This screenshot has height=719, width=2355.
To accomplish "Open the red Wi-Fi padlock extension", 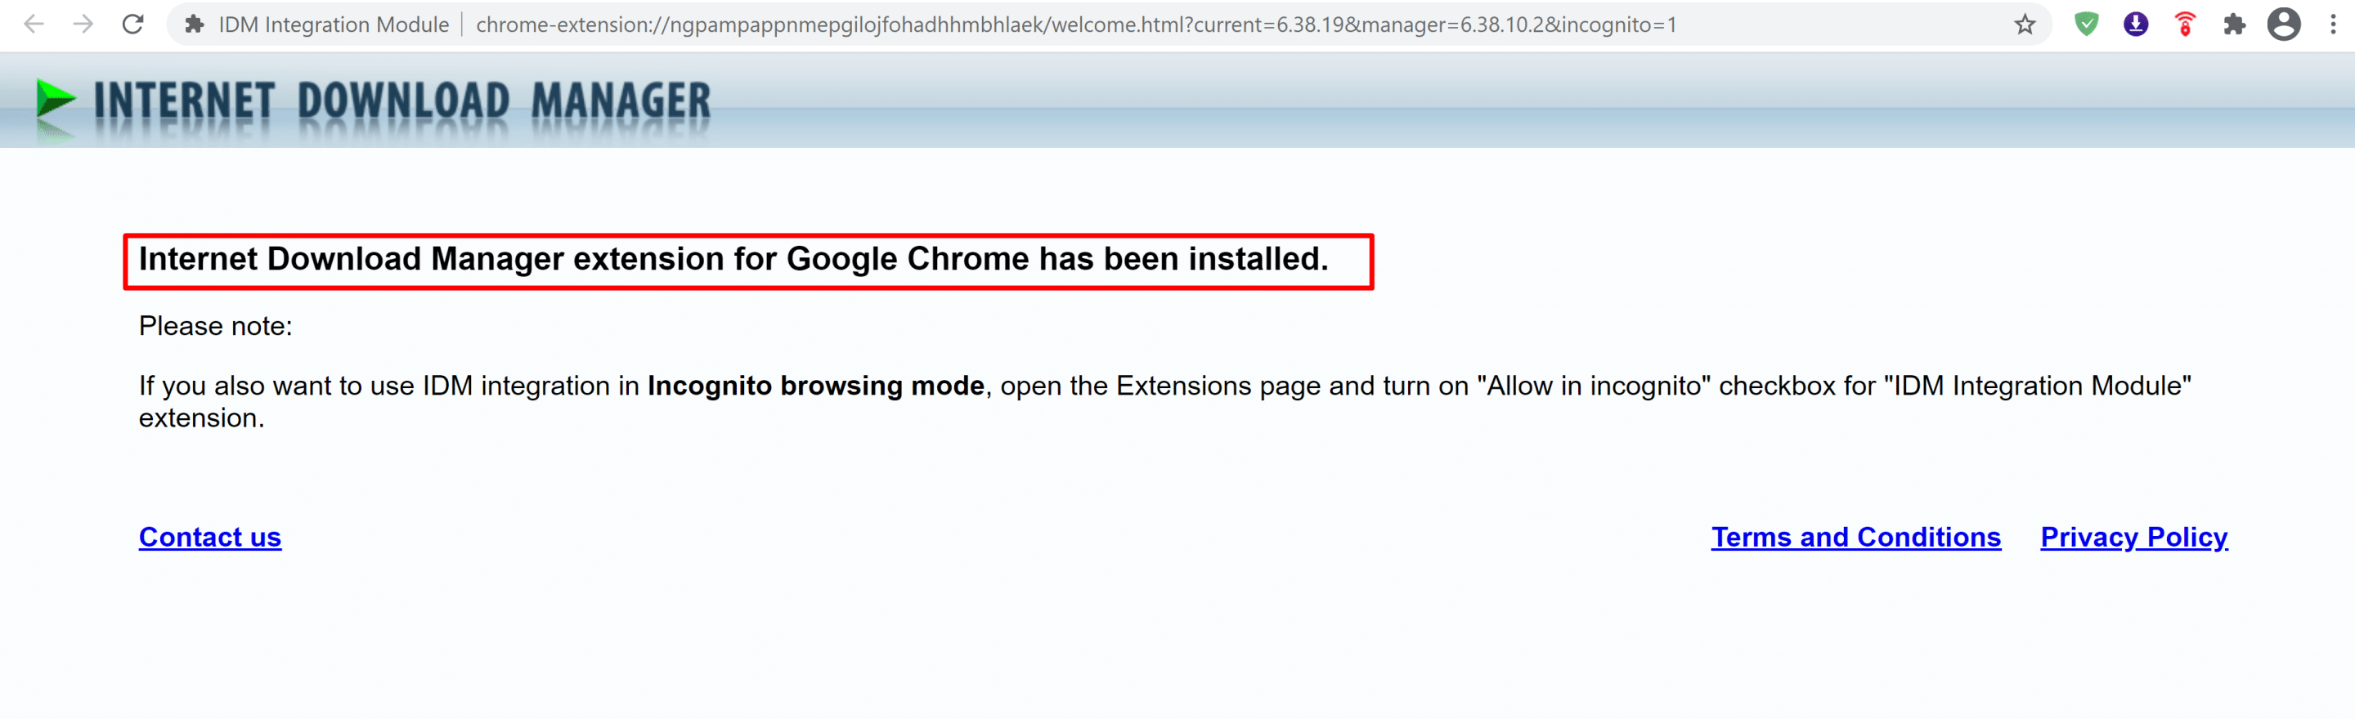I will [x=2184, y=24].
